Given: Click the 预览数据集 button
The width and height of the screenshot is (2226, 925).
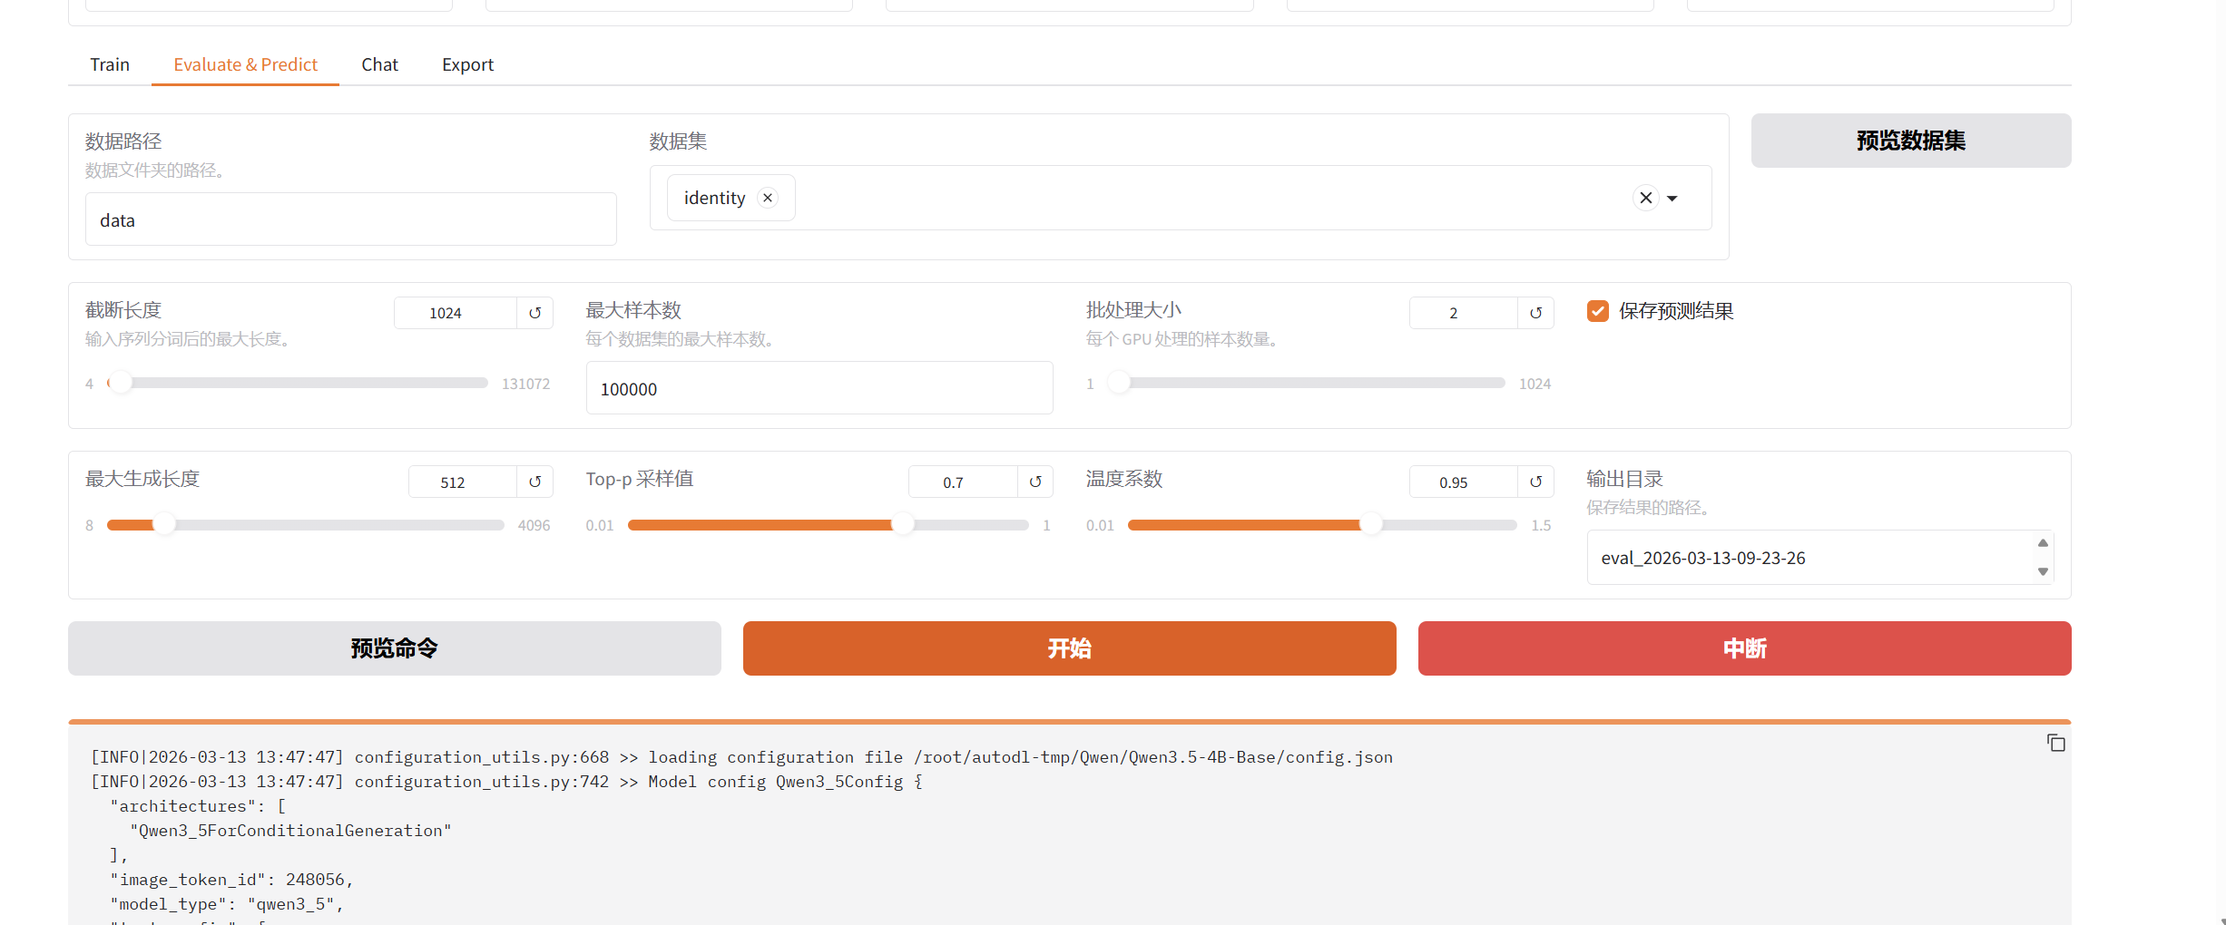Looking at the screenshot, I should coord(1910,141).
